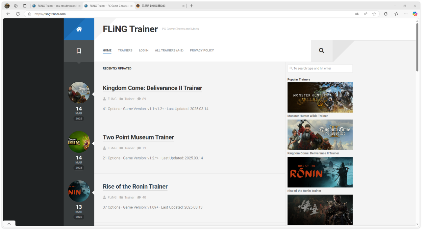Open Kingdom Come: Deliverance II Trainer link
422x230 pixels.
point(152,88)
